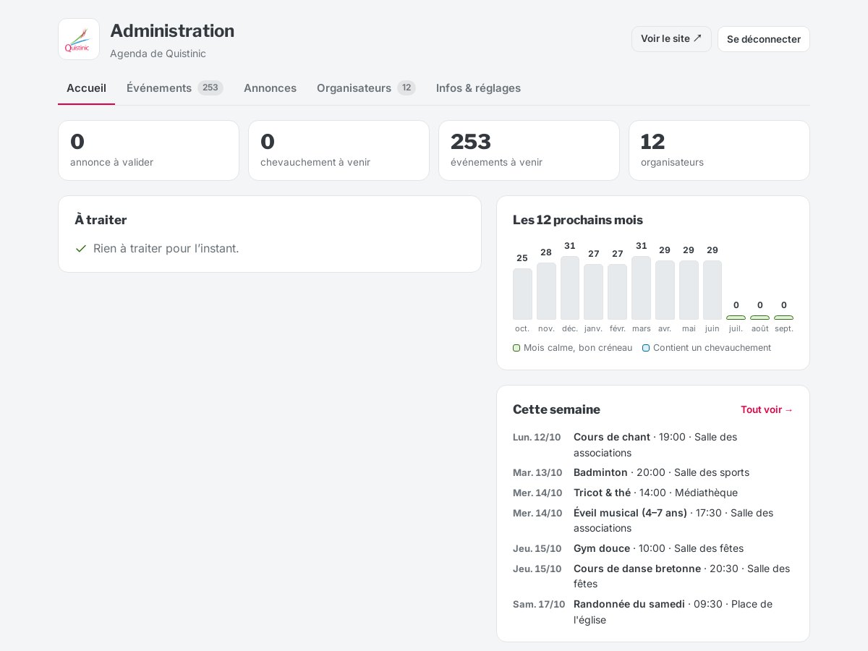The height and width of the screenshot is (651, 868).
Task: Select the nov. bar in the chart
Action: tap(546, 291)
